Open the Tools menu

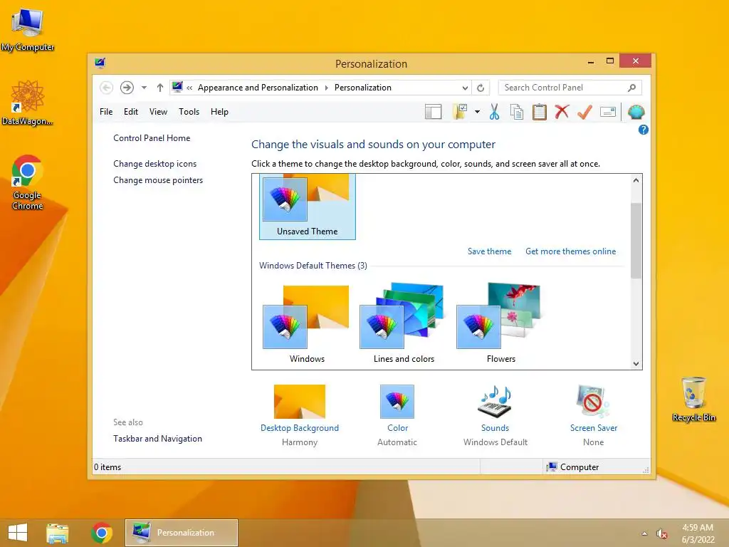(x=189, y=112)
